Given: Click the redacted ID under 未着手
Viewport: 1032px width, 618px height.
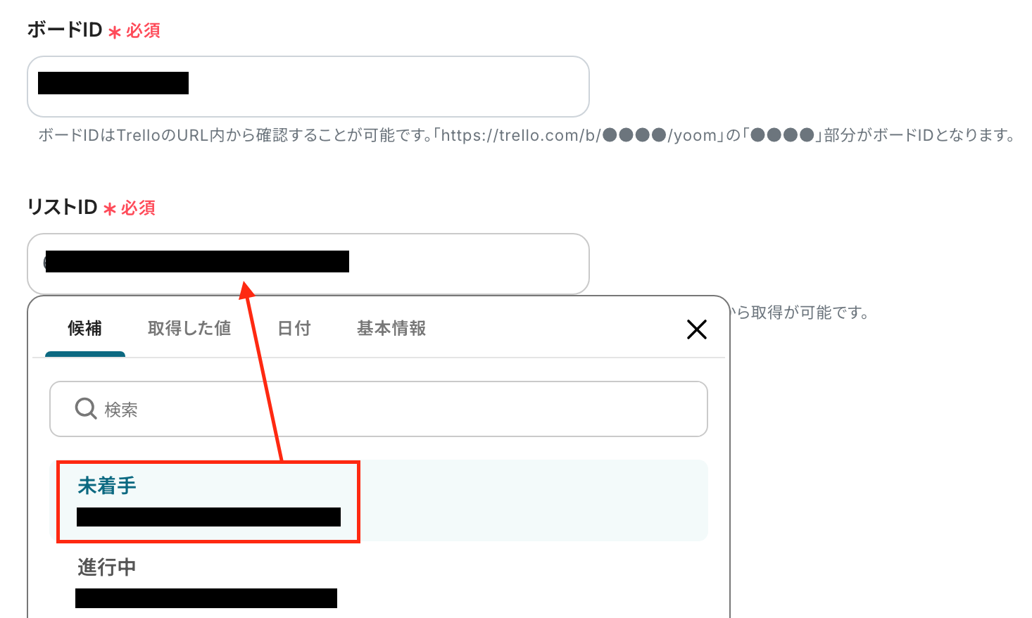Looking at the screenshot, I should [208, 517].
